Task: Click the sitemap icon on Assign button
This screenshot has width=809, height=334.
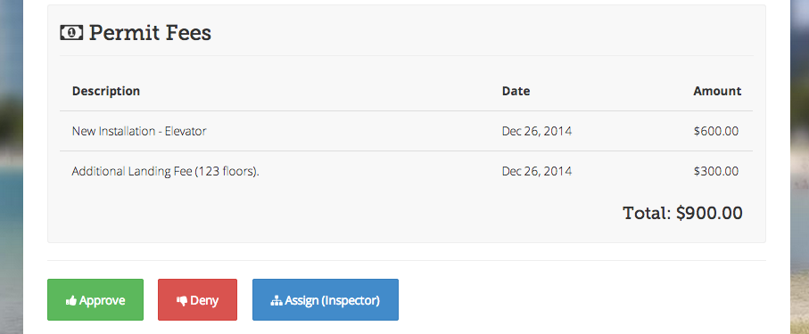Action: click(x=277, y=300)
